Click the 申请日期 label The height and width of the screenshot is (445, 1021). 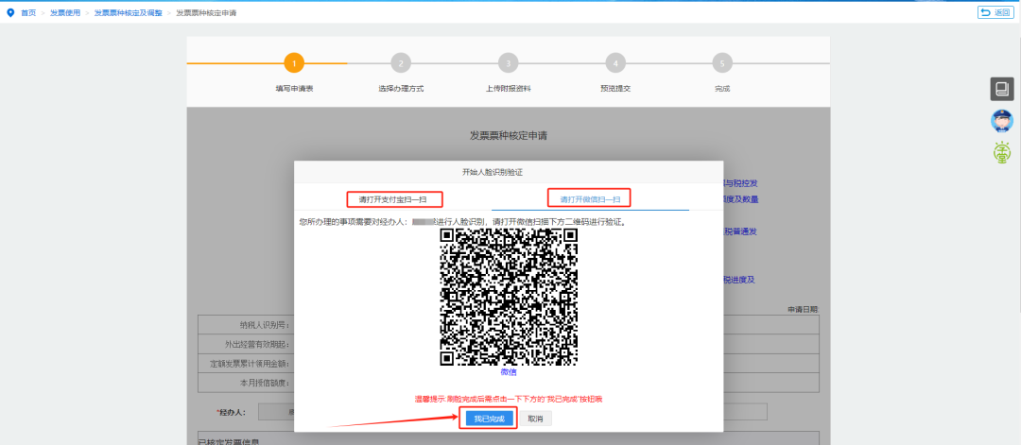(803, 309)
